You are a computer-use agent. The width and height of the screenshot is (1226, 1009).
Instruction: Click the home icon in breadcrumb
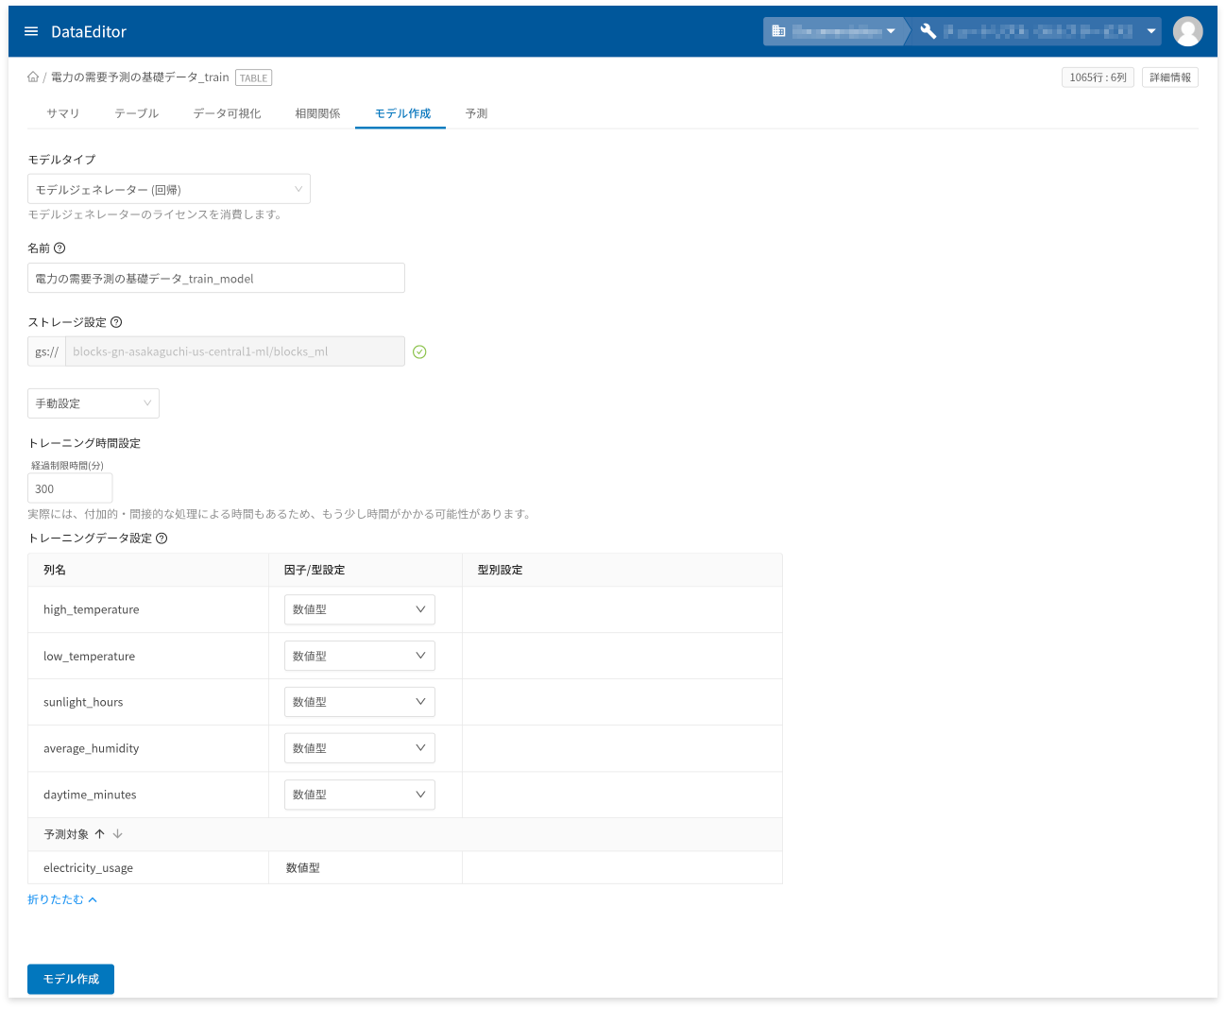33,77
